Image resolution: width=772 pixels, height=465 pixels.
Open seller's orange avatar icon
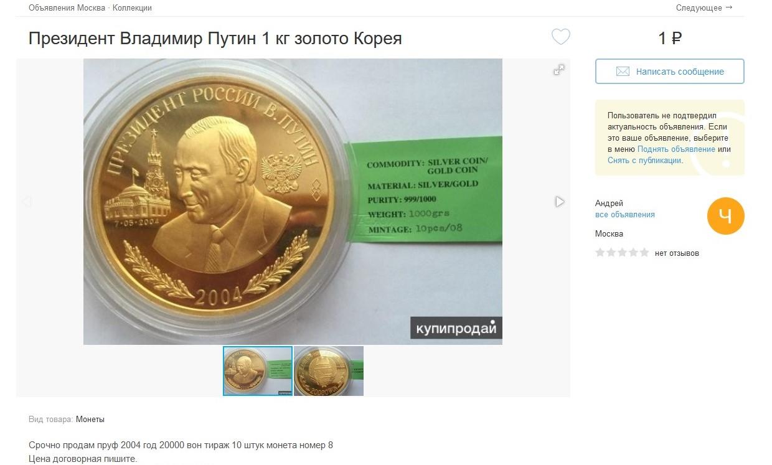point(725,216)
